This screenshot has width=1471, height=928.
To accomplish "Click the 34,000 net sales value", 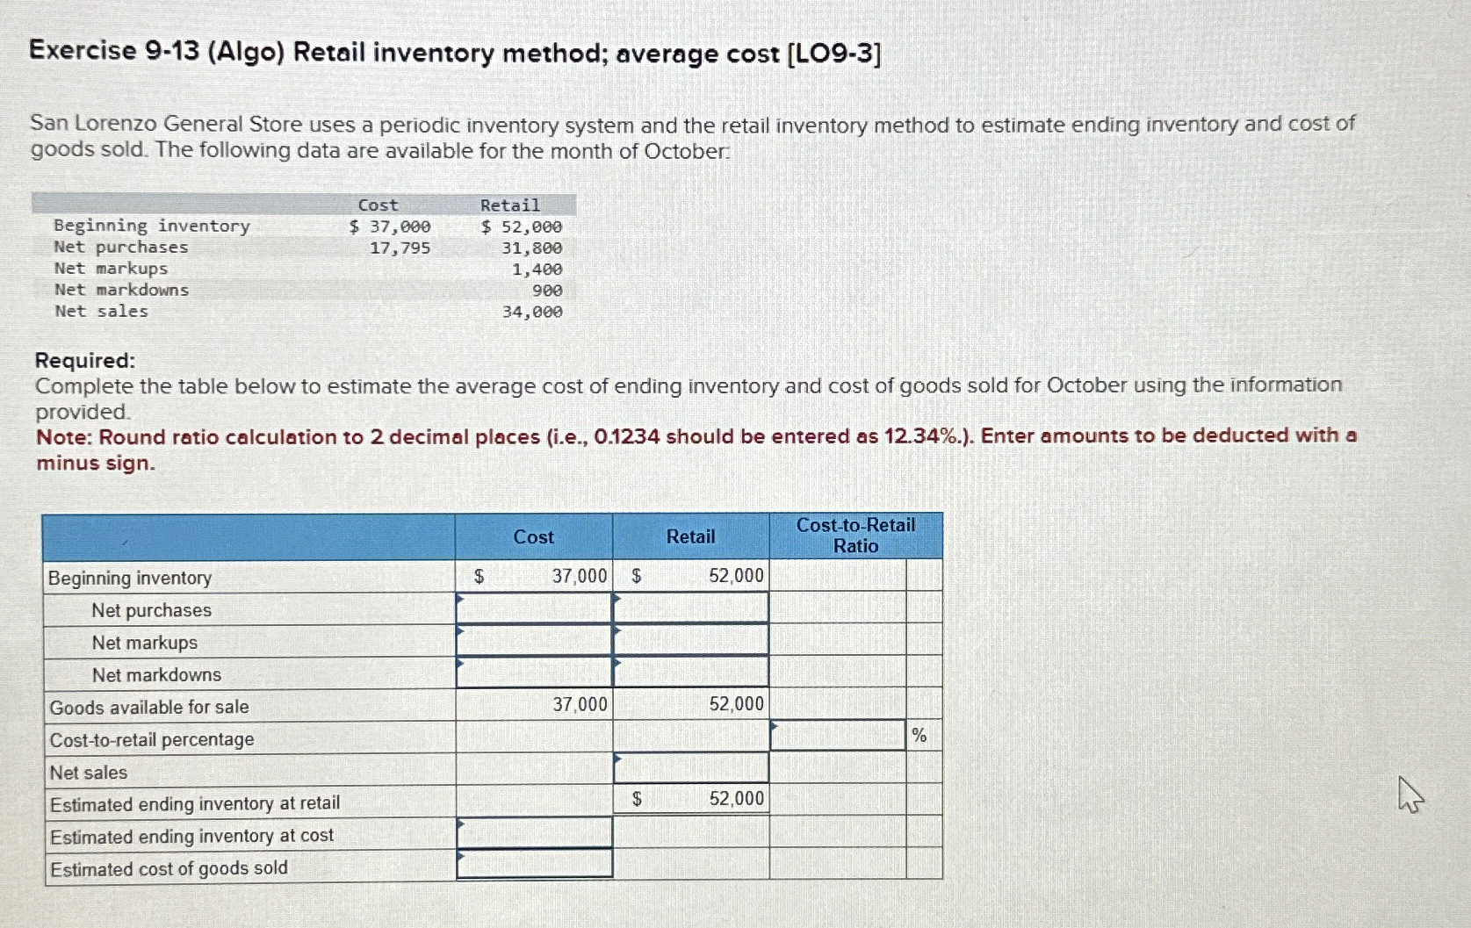I will (532, 312).
